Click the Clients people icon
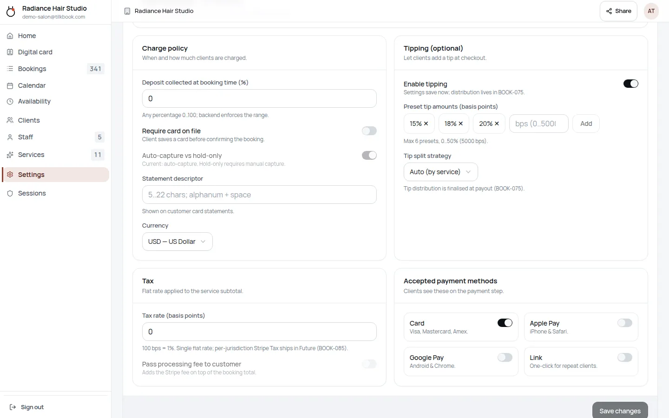669x418 pixels. pos(10,120)
